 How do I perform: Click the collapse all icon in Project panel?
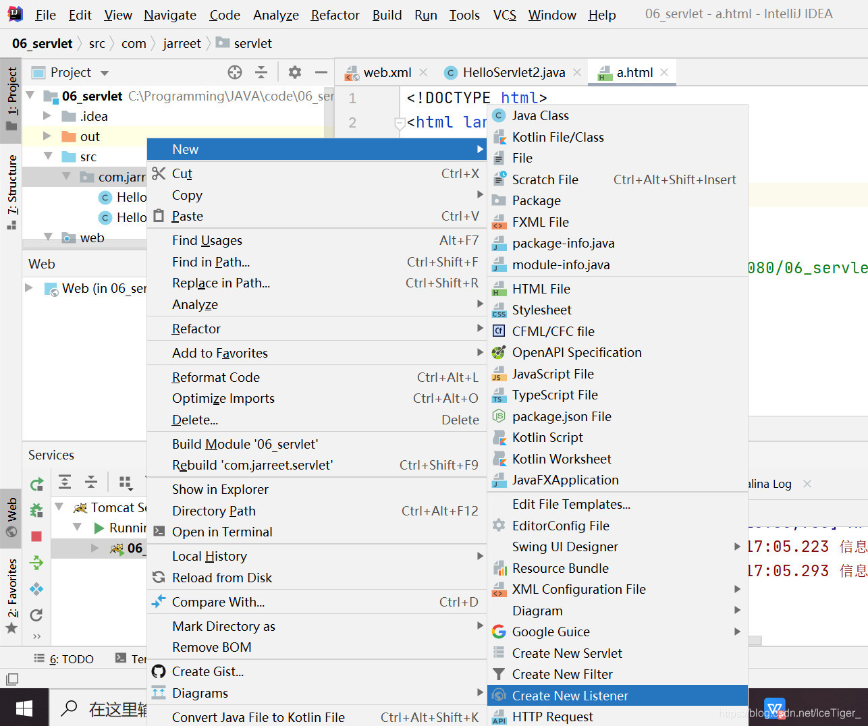(x=261, y=72)
